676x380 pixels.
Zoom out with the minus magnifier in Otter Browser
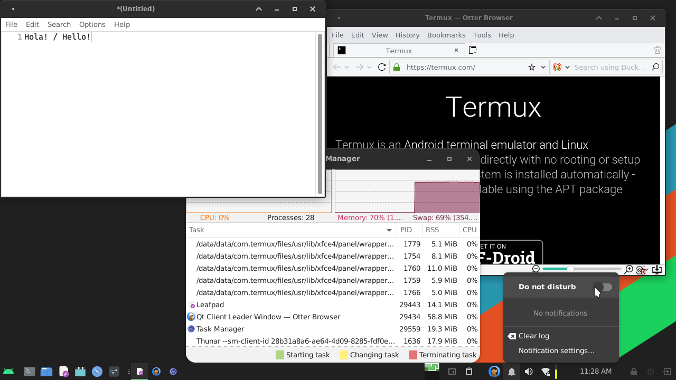(x=536, y=269)
